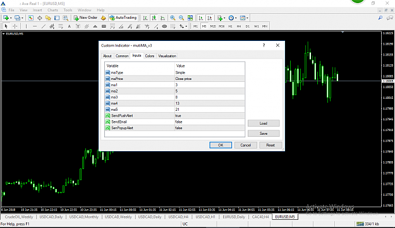Viewport: 395px width, 228px height.
Task: Expand the Indicators dropdown arrow
Action: (224, 18)
